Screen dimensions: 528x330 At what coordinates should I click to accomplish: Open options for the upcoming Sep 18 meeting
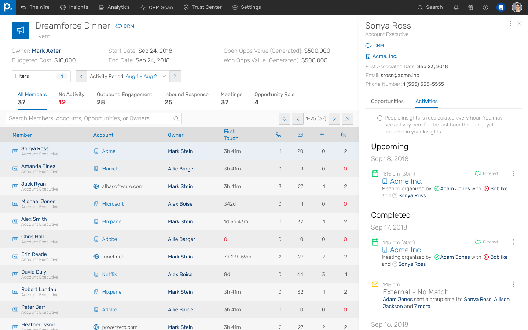point(513,173)
